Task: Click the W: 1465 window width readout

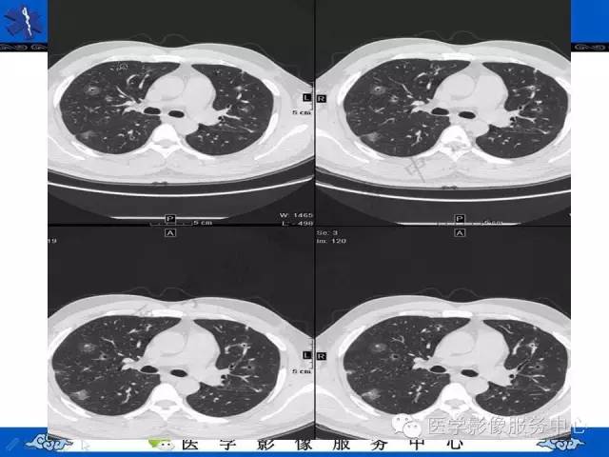Action: pyautogui.click(x=296, y=215)
